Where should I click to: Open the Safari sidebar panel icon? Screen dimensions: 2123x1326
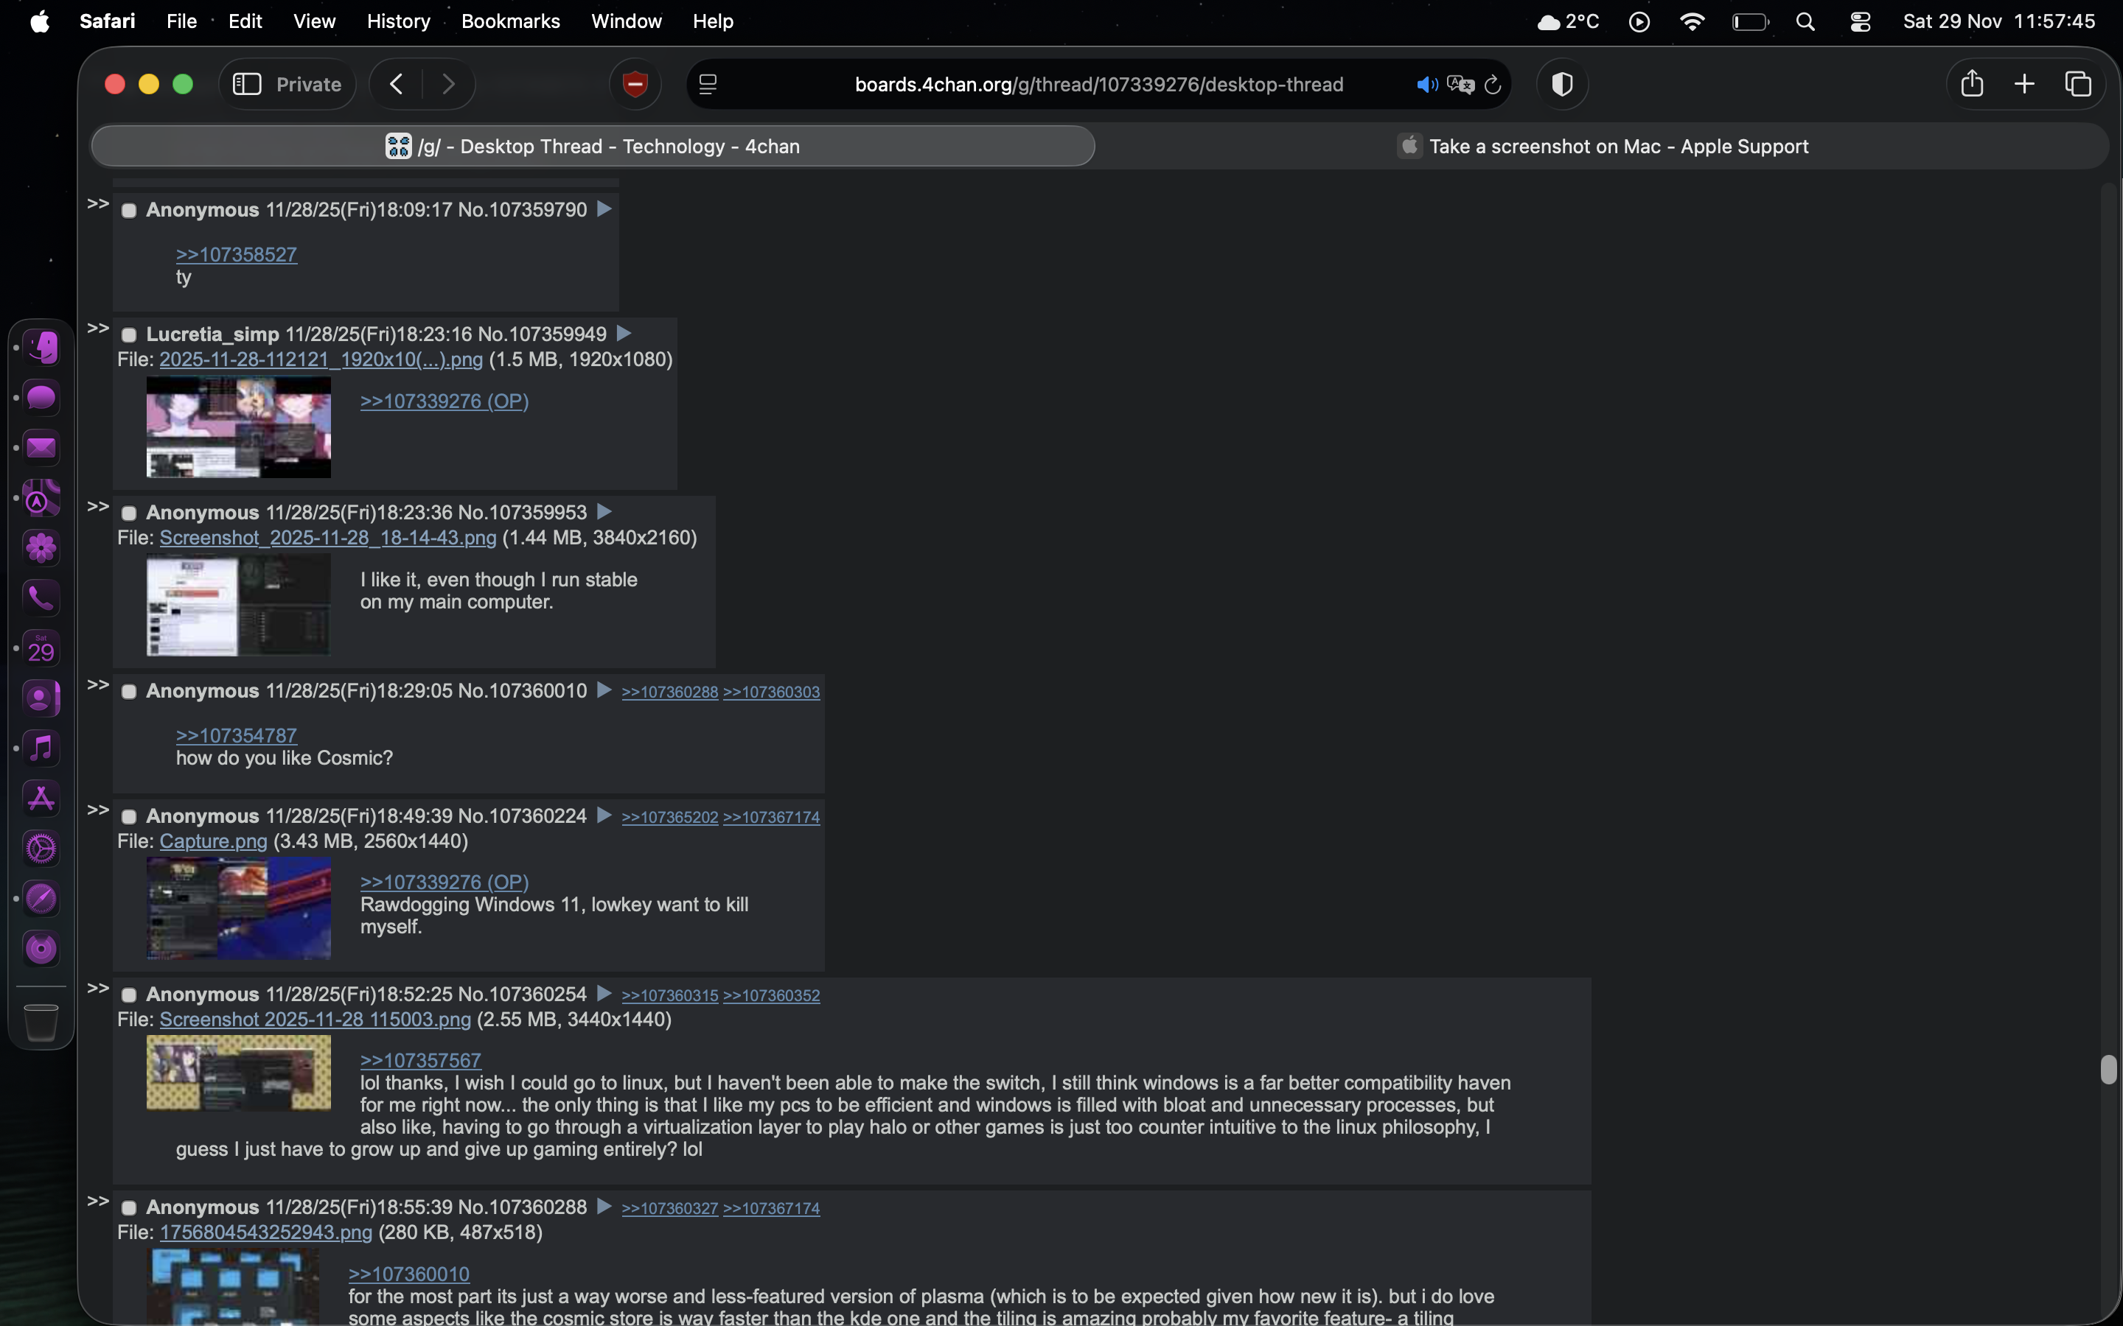point(246,84)
